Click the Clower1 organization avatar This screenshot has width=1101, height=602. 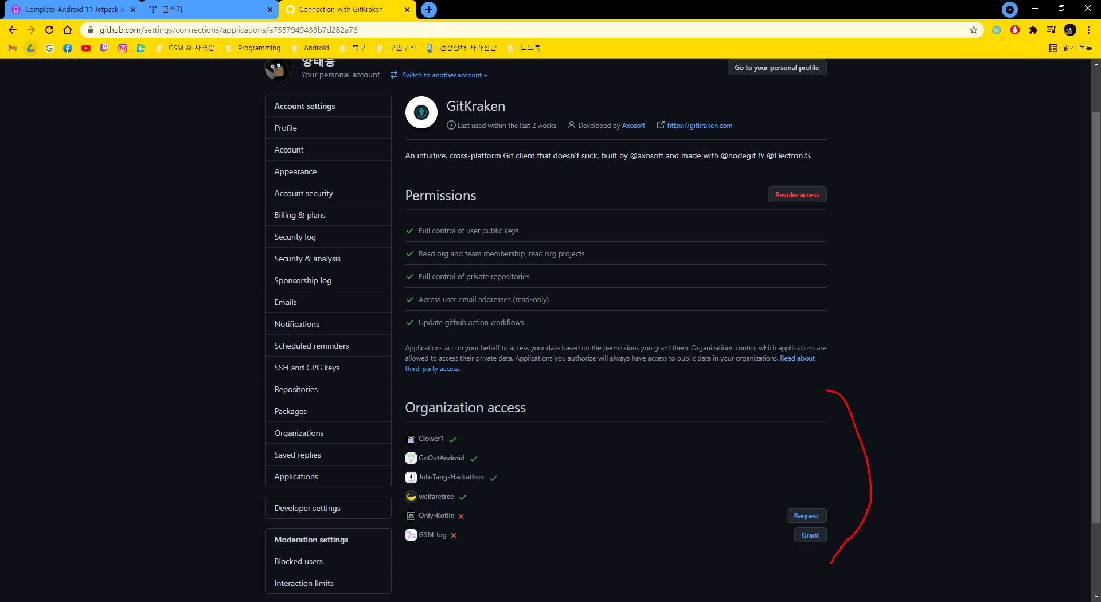coord(411,439)
